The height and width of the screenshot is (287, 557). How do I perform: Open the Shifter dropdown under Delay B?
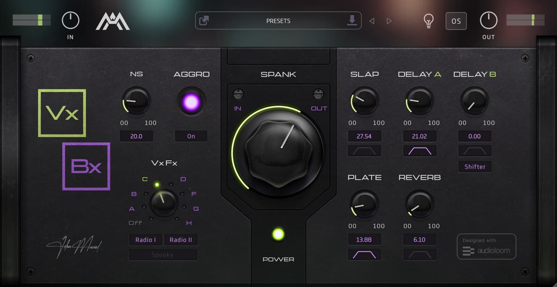pos(475,167)
